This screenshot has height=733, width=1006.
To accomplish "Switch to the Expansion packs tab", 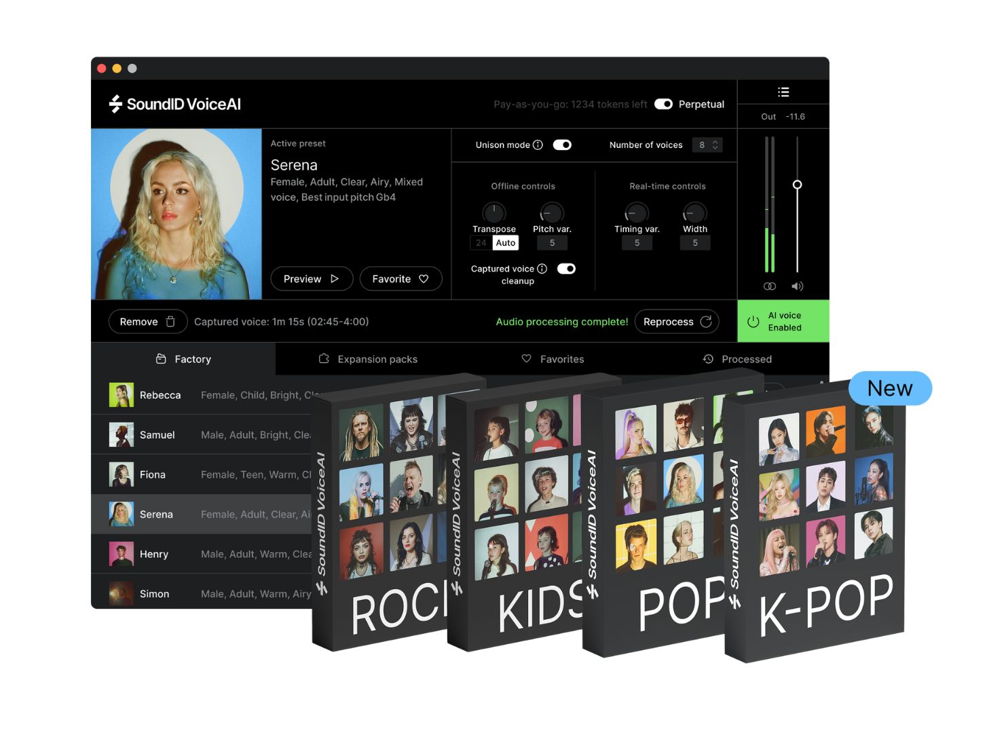I will pos(368,359).
